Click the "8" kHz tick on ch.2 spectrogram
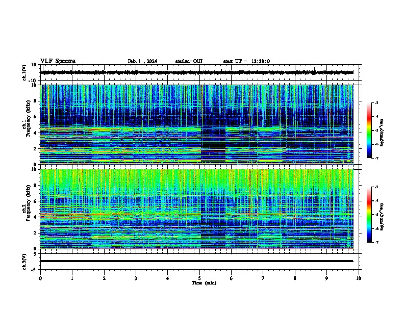 coord(36,186)
